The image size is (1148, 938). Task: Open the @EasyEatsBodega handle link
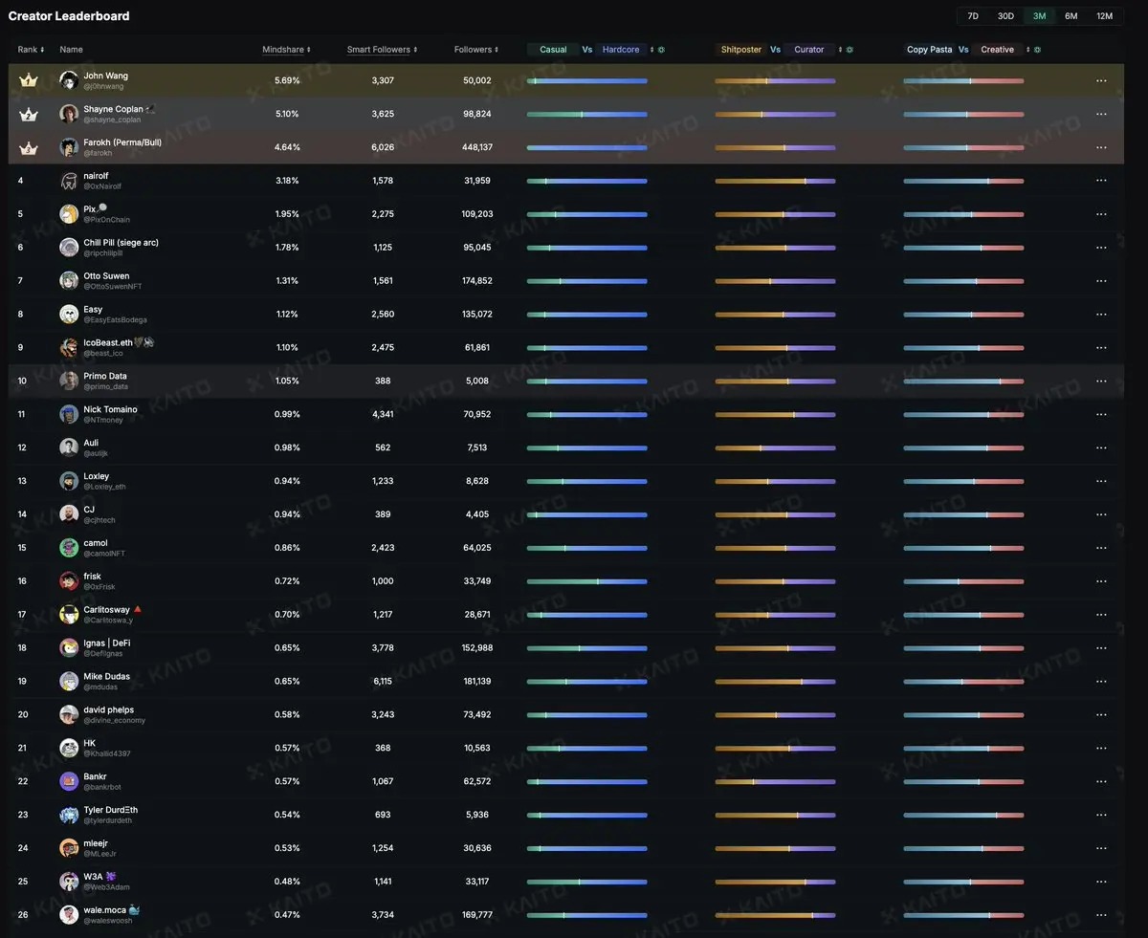115,320
